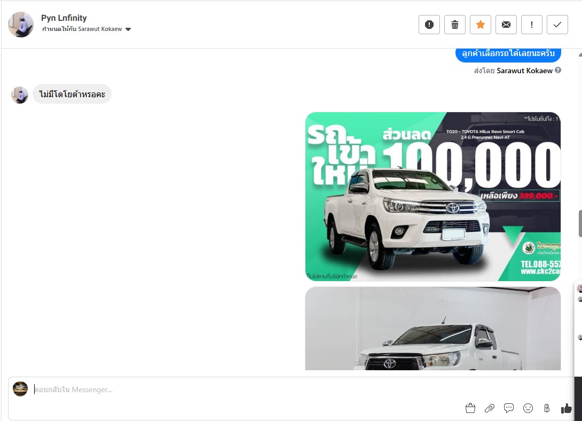This screenshot has height=421, width=582.
Task: Flag as priority using the exclamation mark icon
Action: click(531, 25)
